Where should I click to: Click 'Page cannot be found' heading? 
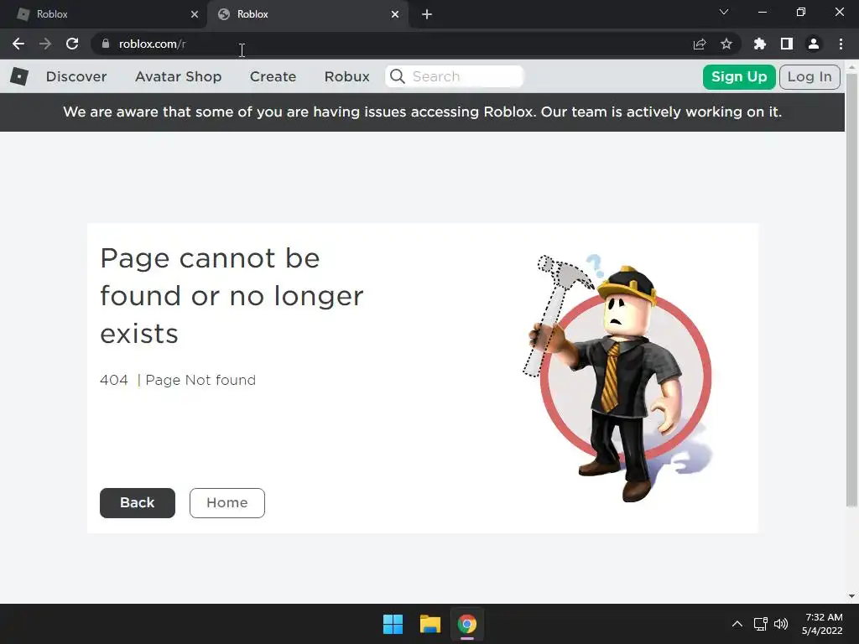[x=232, y=296]
